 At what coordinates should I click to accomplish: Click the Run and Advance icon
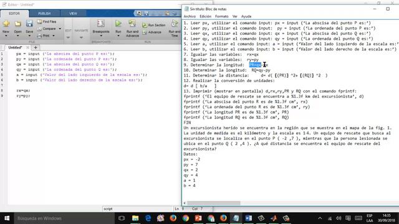pos(132,24)
